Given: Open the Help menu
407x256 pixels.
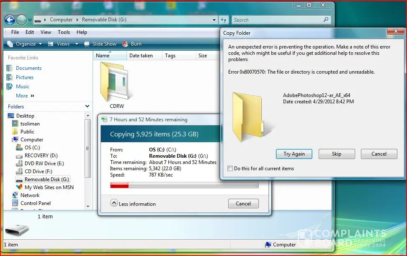Looking at the screenshot, I should click(x=82, y=32).
